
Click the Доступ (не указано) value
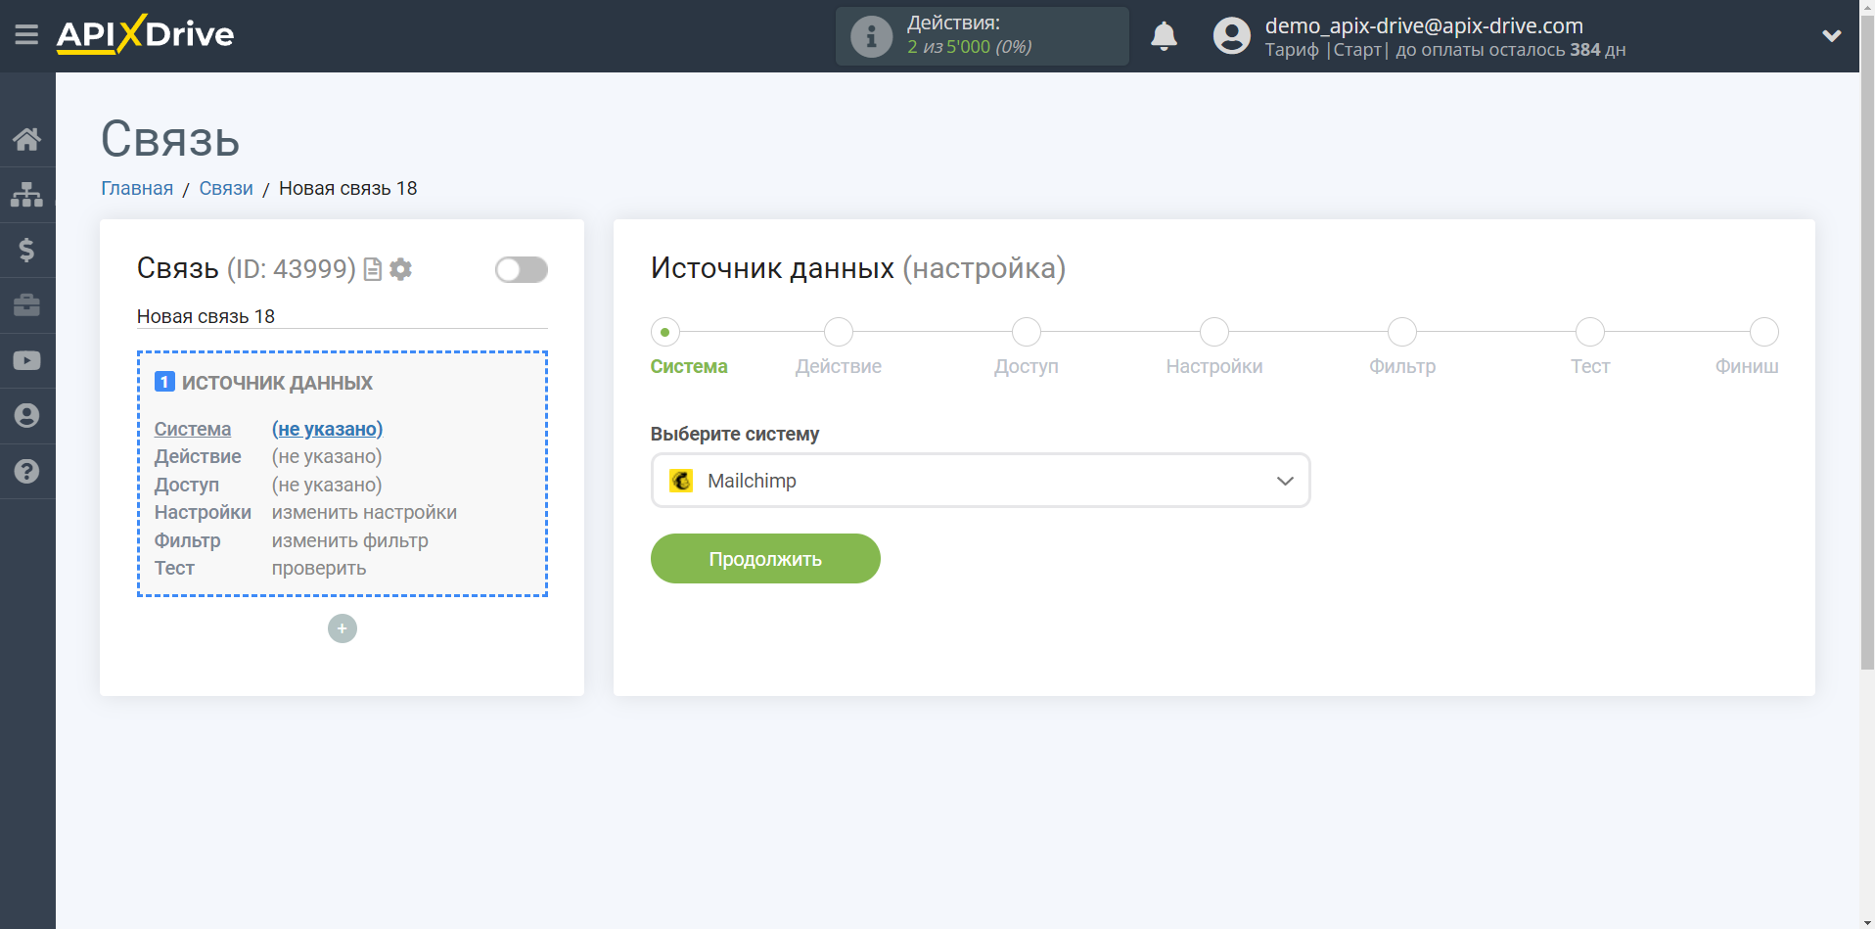(327, 485)
